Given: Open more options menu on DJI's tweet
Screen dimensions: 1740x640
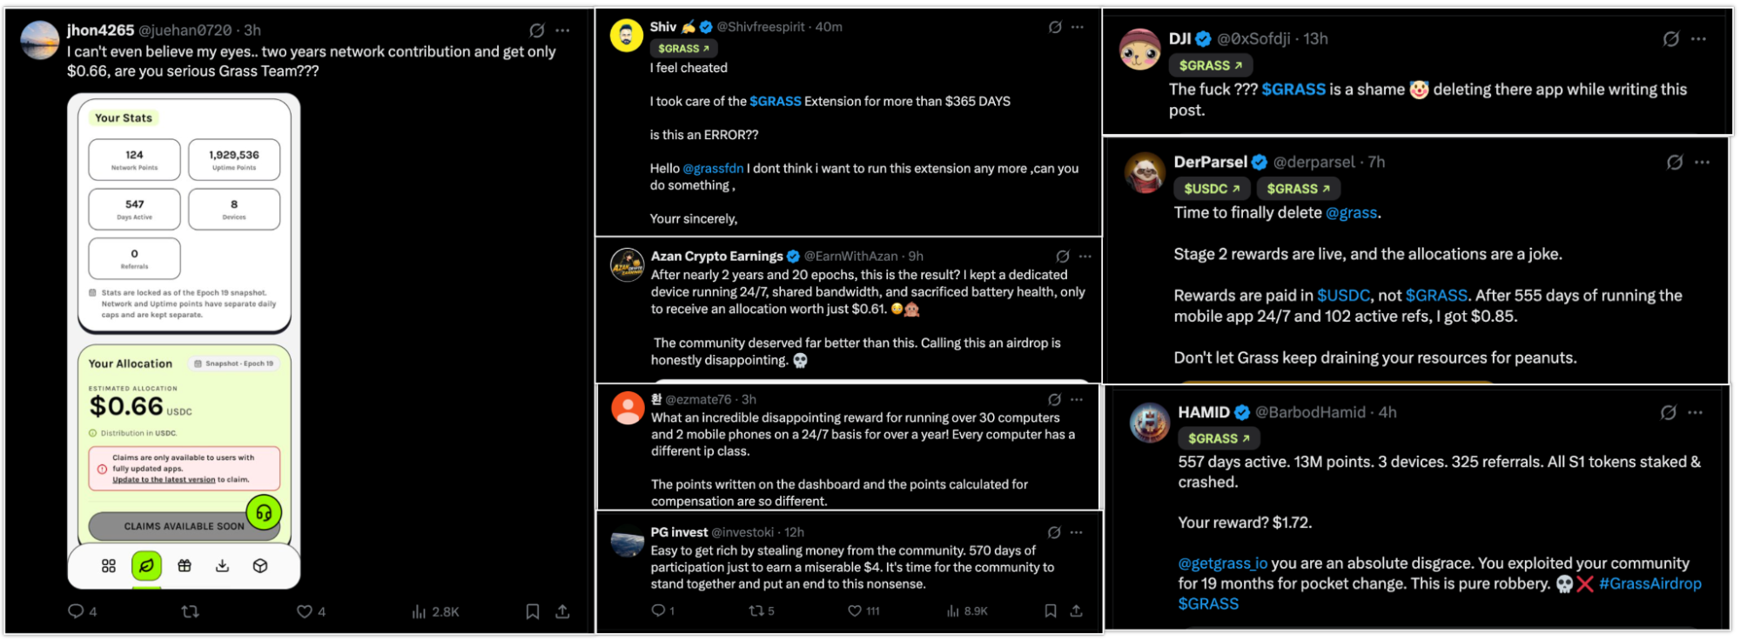Looking at the screenshot, I should tap(1698, 39).
